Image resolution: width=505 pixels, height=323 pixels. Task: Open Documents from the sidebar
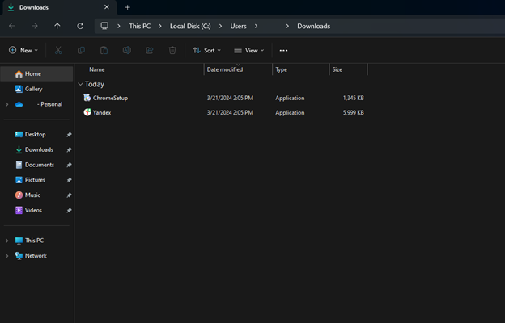coord(39,165)
